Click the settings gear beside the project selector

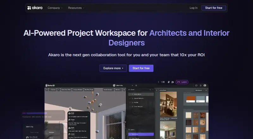coord(136,86)
